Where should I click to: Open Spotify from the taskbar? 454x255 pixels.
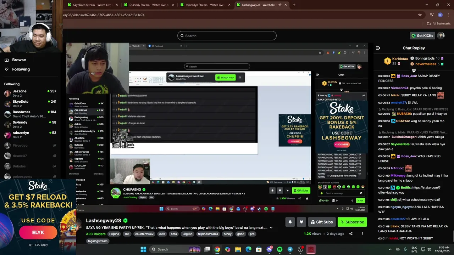click(279, 249)
